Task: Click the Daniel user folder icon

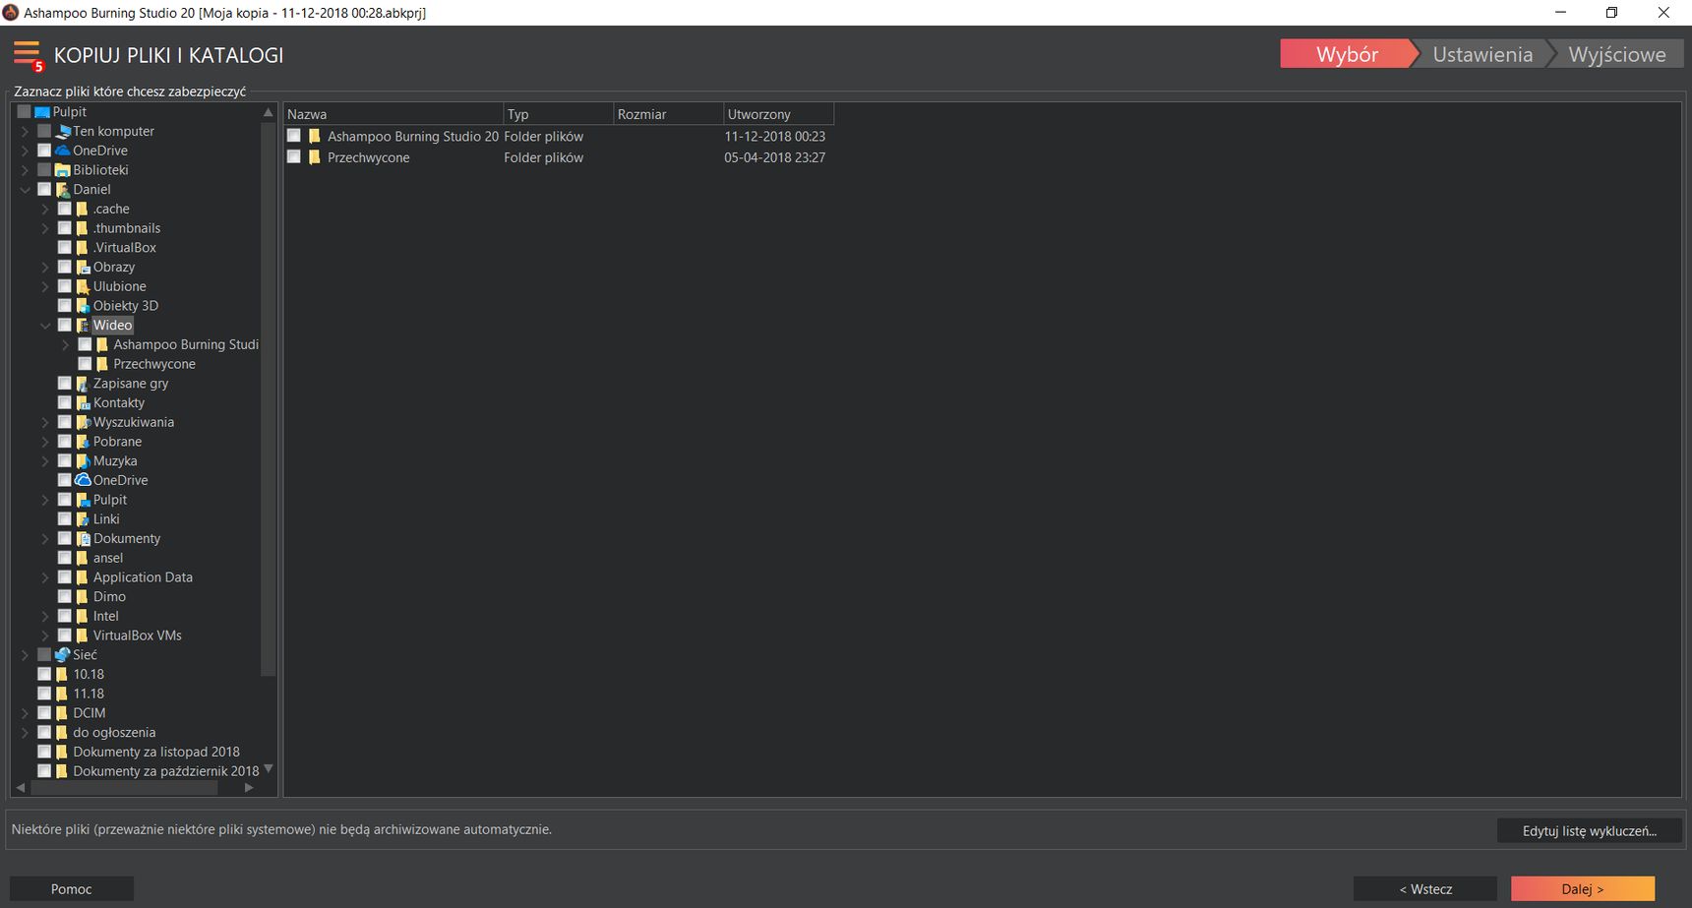Action: point(64,190)
